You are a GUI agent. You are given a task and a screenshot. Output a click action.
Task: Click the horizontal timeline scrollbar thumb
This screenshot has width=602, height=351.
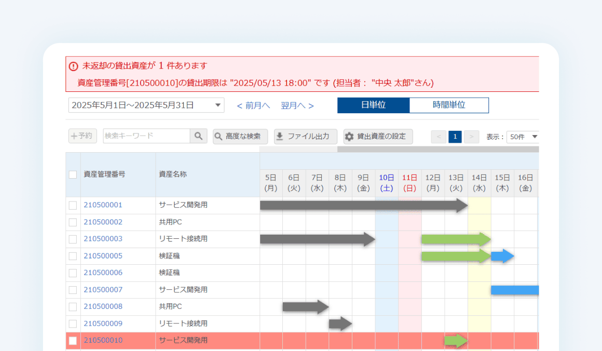click(x=438, y=150)
